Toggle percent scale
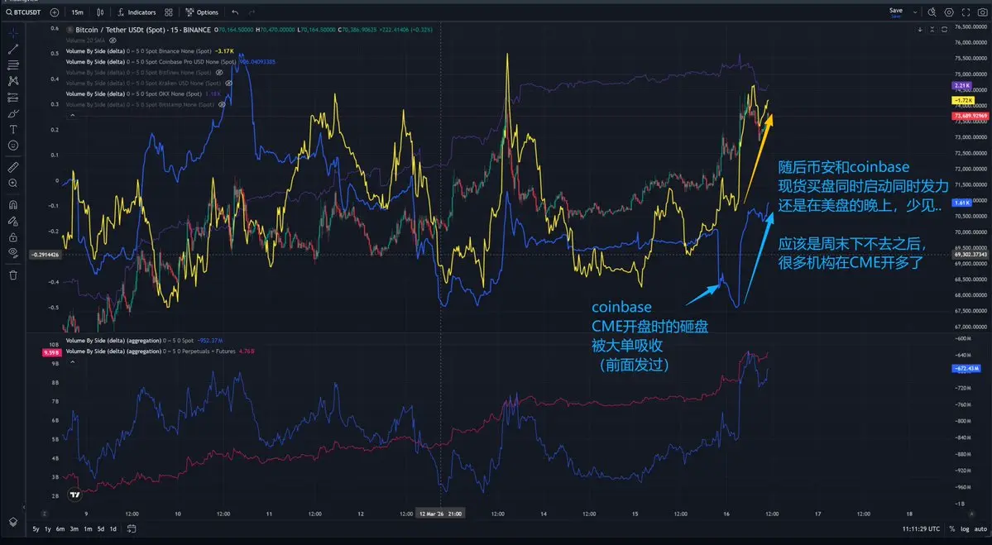This screenshot has height=545, width=992. pos(952,528)
